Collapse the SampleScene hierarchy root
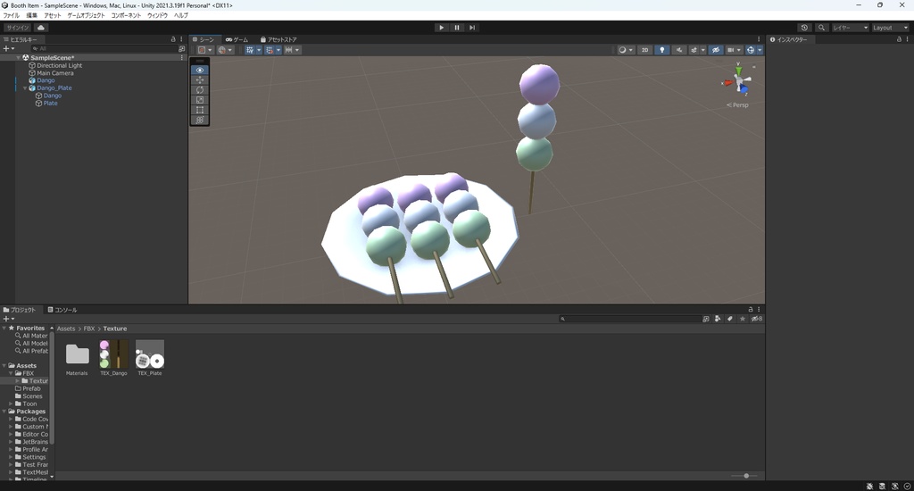 [18, 58]
